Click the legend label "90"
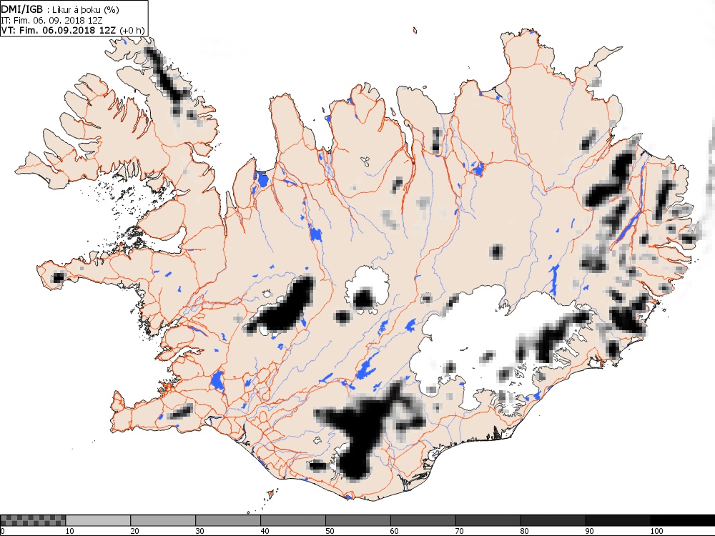 [590, 531]
